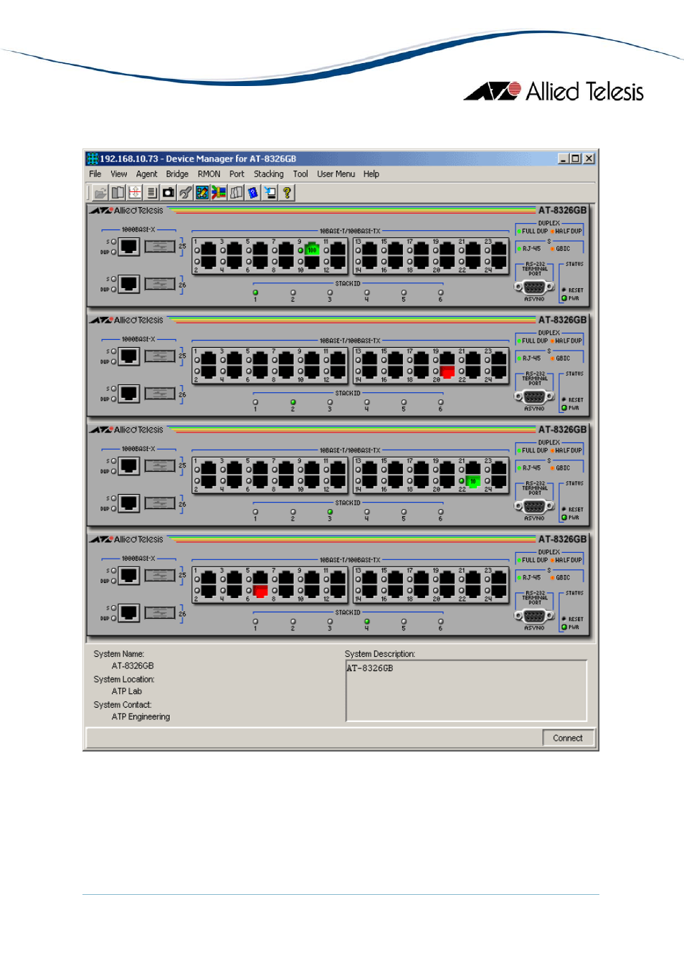Open the File menu
This screenshot has height=968, width=684.
pos(95,174)
